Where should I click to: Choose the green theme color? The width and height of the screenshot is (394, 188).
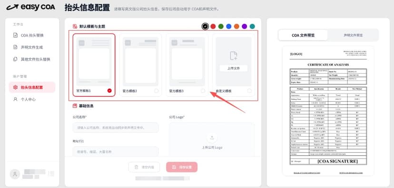point(221,26)
